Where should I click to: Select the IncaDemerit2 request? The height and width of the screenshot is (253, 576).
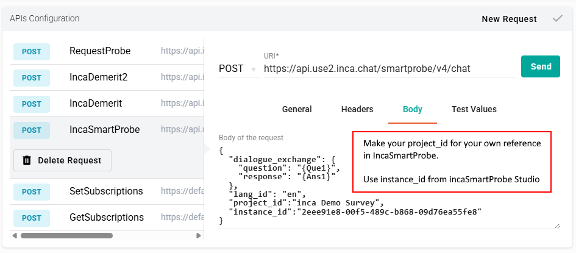pyautogui.click(x=98, y=77)
